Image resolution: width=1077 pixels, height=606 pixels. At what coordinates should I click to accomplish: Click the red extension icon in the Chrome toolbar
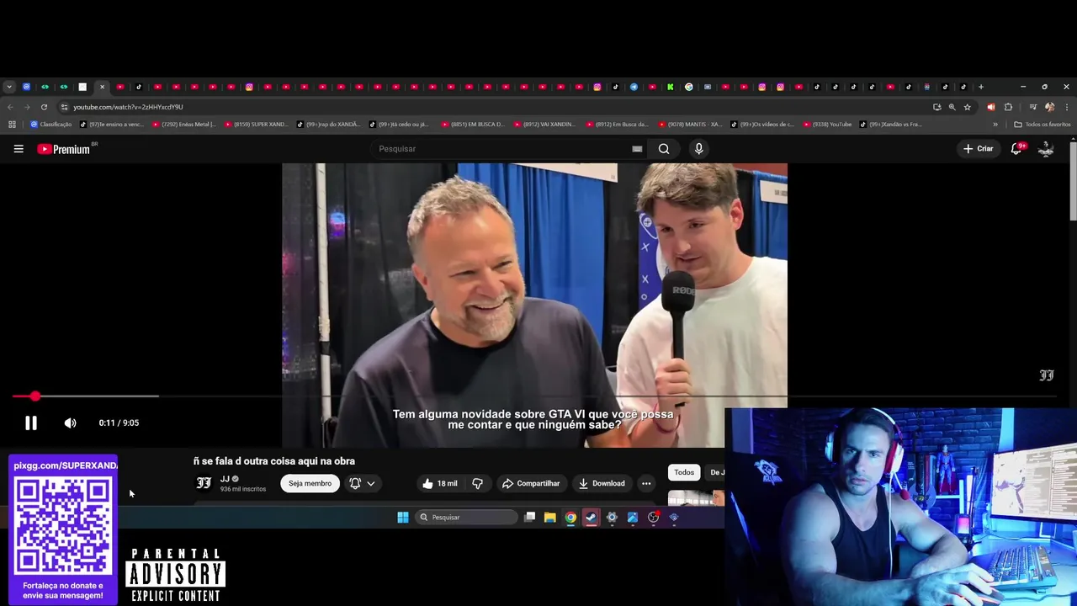991,107
